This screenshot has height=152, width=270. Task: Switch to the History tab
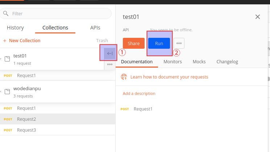(15, 28)
